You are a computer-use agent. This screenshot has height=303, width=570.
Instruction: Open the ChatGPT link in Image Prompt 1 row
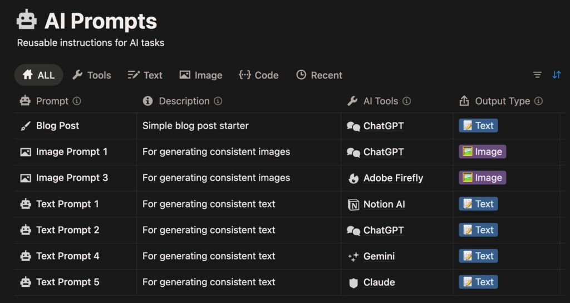tap(384, 152)
